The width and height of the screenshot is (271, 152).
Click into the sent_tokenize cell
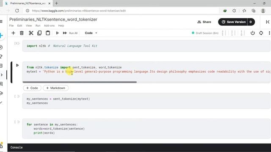(146, 101)
